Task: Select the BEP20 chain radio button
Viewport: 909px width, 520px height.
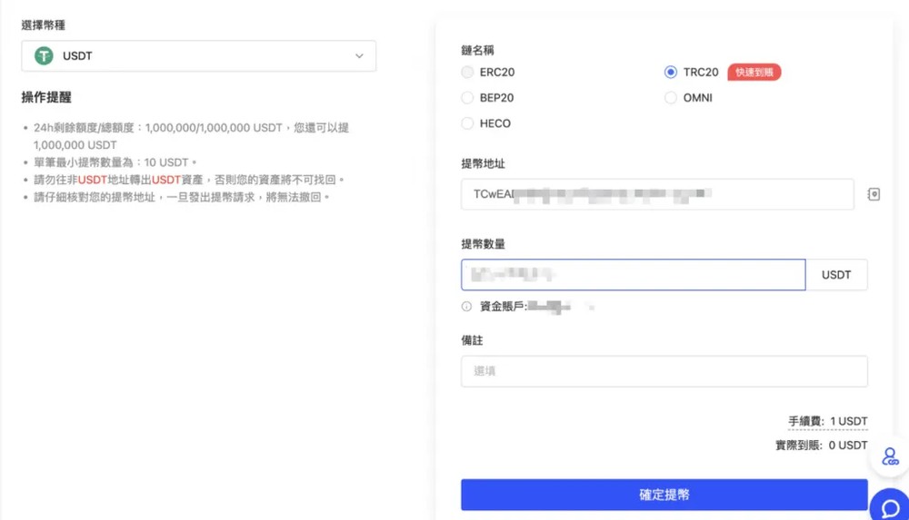Action: (467, 98)
